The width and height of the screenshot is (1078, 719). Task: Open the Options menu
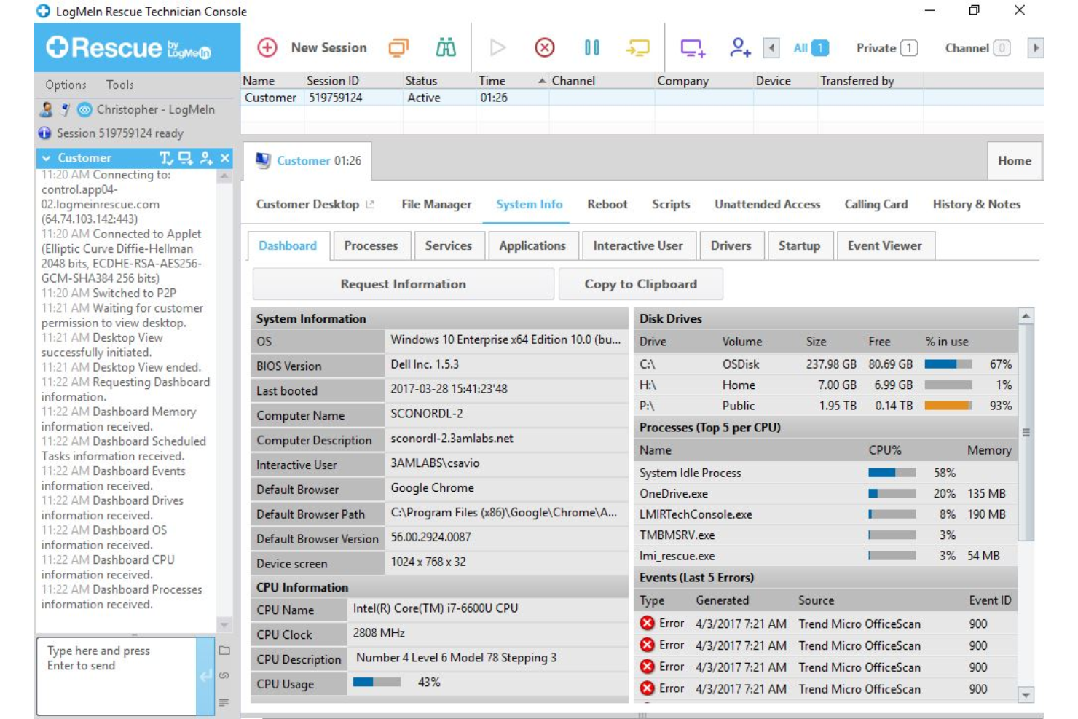pyautogui.click(x=66, y=85)
